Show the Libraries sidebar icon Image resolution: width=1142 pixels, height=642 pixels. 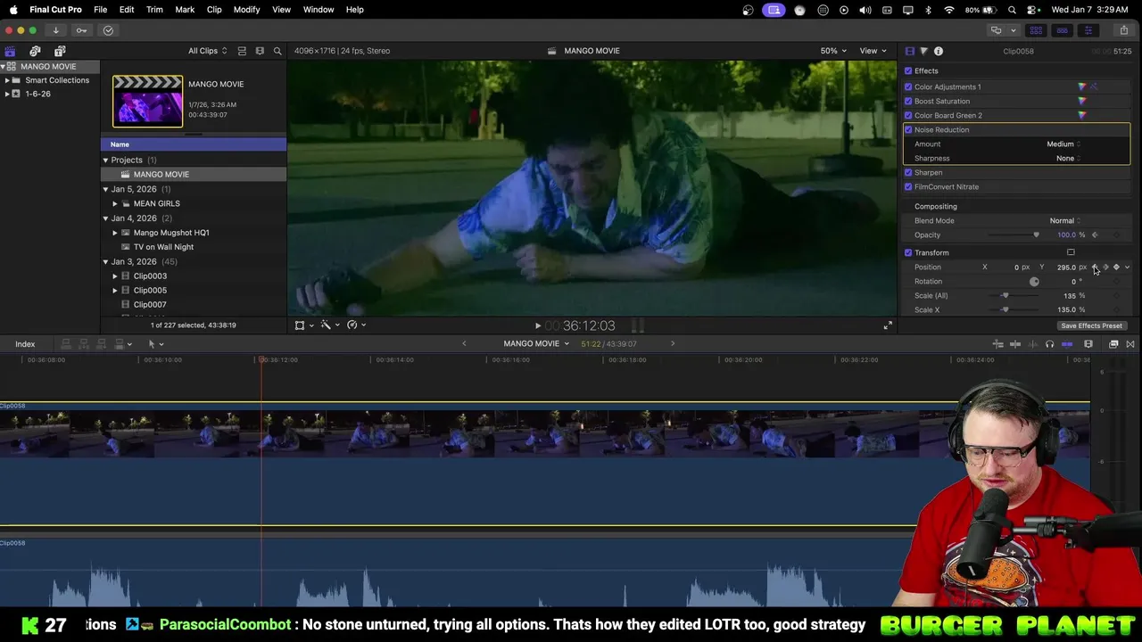(x=10, y=51)
